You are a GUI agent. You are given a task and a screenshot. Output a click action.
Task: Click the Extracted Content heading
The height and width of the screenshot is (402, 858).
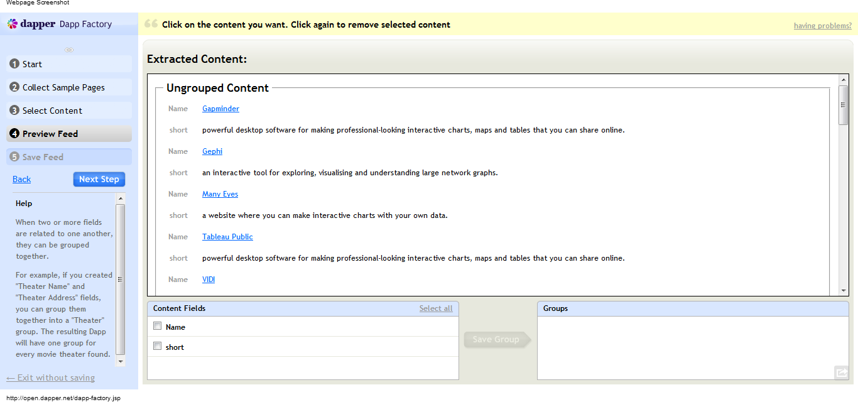197,59
